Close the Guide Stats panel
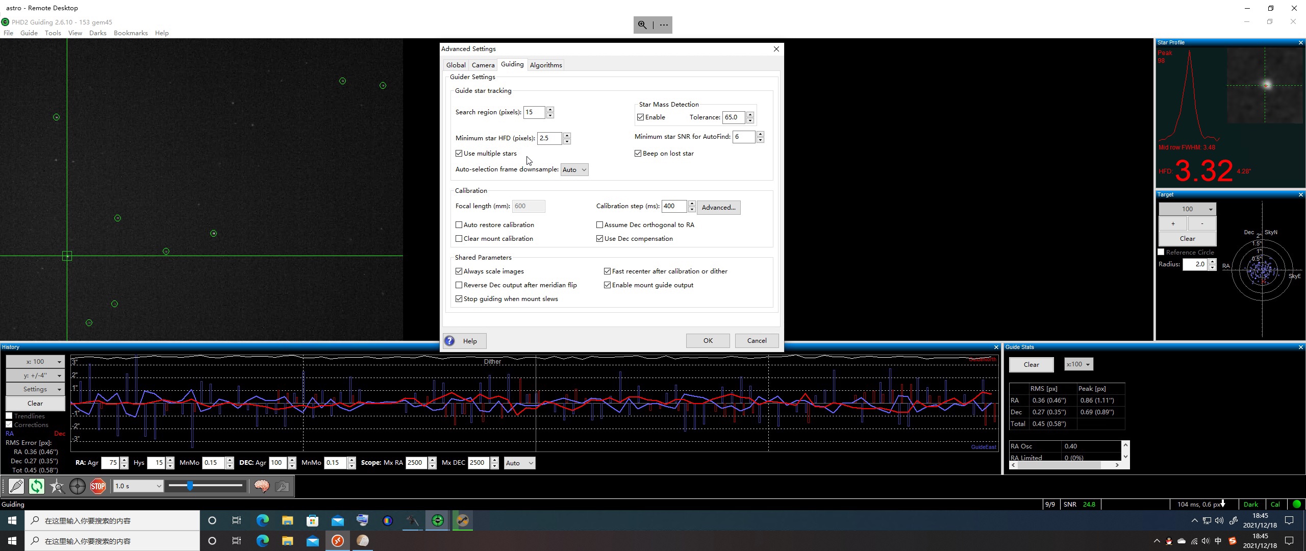 coord(1300,347)
